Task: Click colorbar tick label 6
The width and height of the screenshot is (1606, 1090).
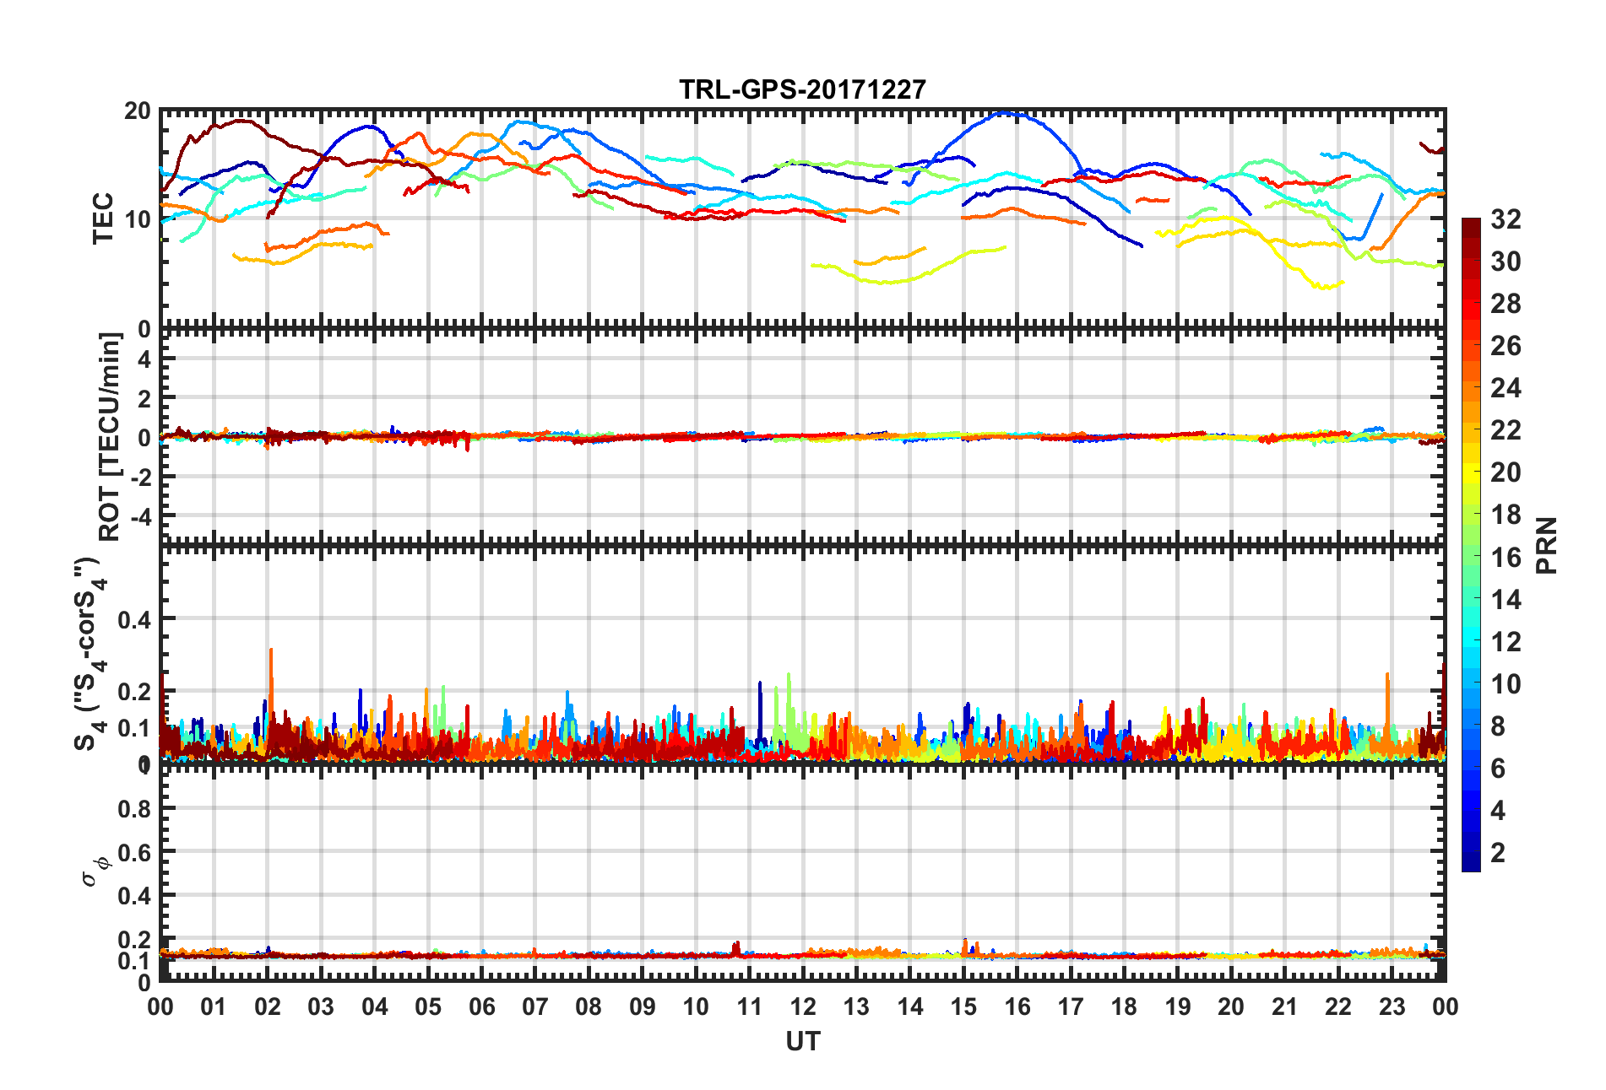Action: pyautogui.click(x=1498, y=769)
